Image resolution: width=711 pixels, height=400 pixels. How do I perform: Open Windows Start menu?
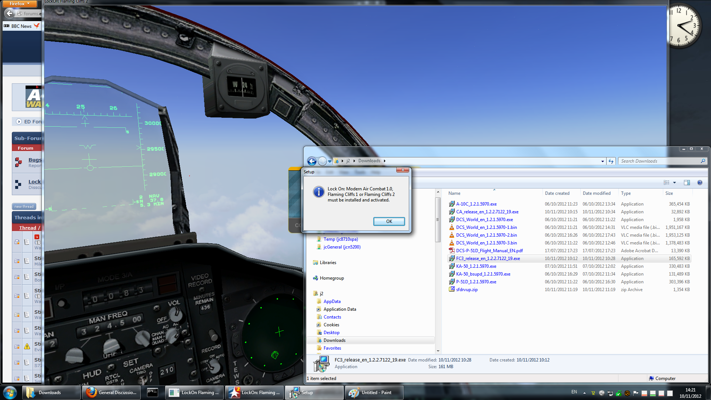[10, 393]
